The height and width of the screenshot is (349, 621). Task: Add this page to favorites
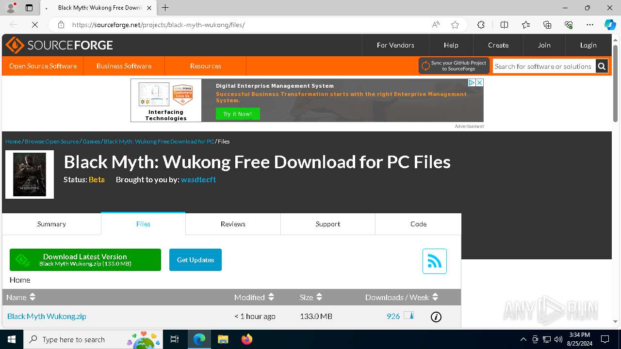pyautogui.click(x=455, y=25)
